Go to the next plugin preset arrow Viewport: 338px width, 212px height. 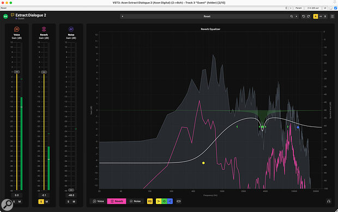pyautogui.click(x=297, y=16)
